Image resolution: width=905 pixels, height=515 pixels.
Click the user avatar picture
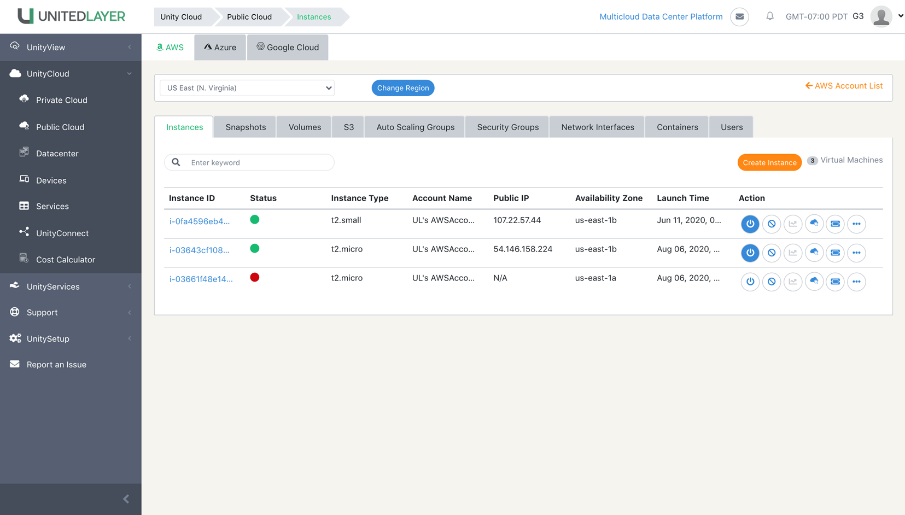coord(881,16)
